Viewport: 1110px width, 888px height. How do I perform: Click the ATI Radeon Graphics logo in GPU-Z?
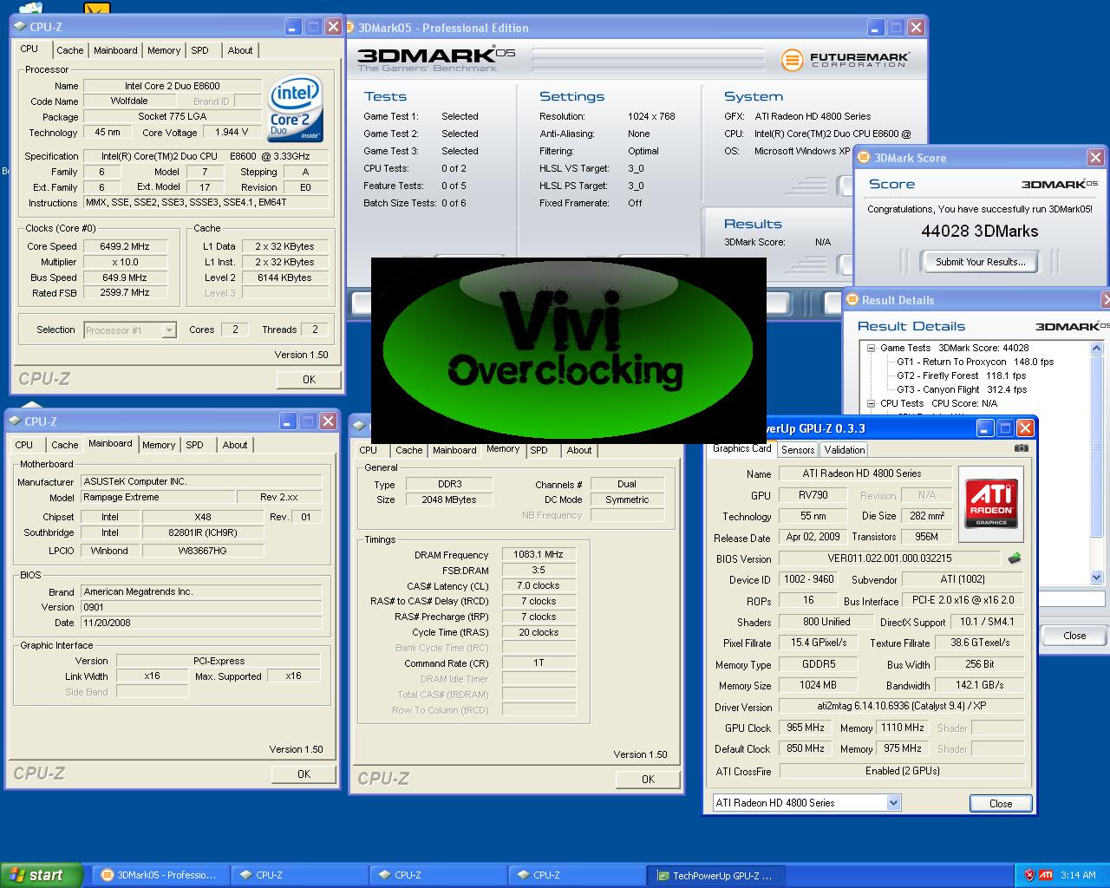click(x=991, y=504)
